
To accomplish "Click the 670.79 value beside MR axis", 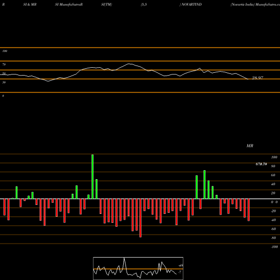I will (261, 164).
